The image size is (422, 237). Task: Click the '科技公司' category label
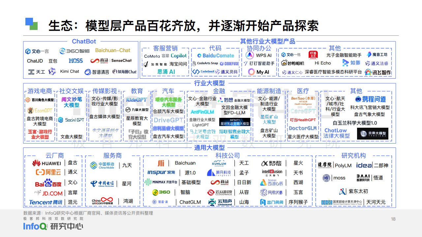click(x=227, y=155)
